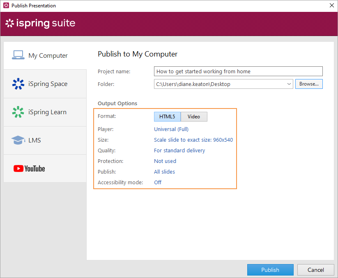This screenshot has width=338, height=278.
Task: Click the Format: label
Action: [107, 116]
